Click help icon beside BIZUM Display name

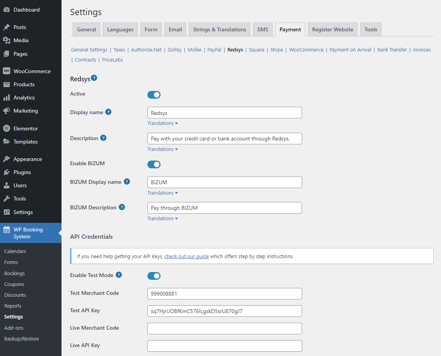(127, 181)
